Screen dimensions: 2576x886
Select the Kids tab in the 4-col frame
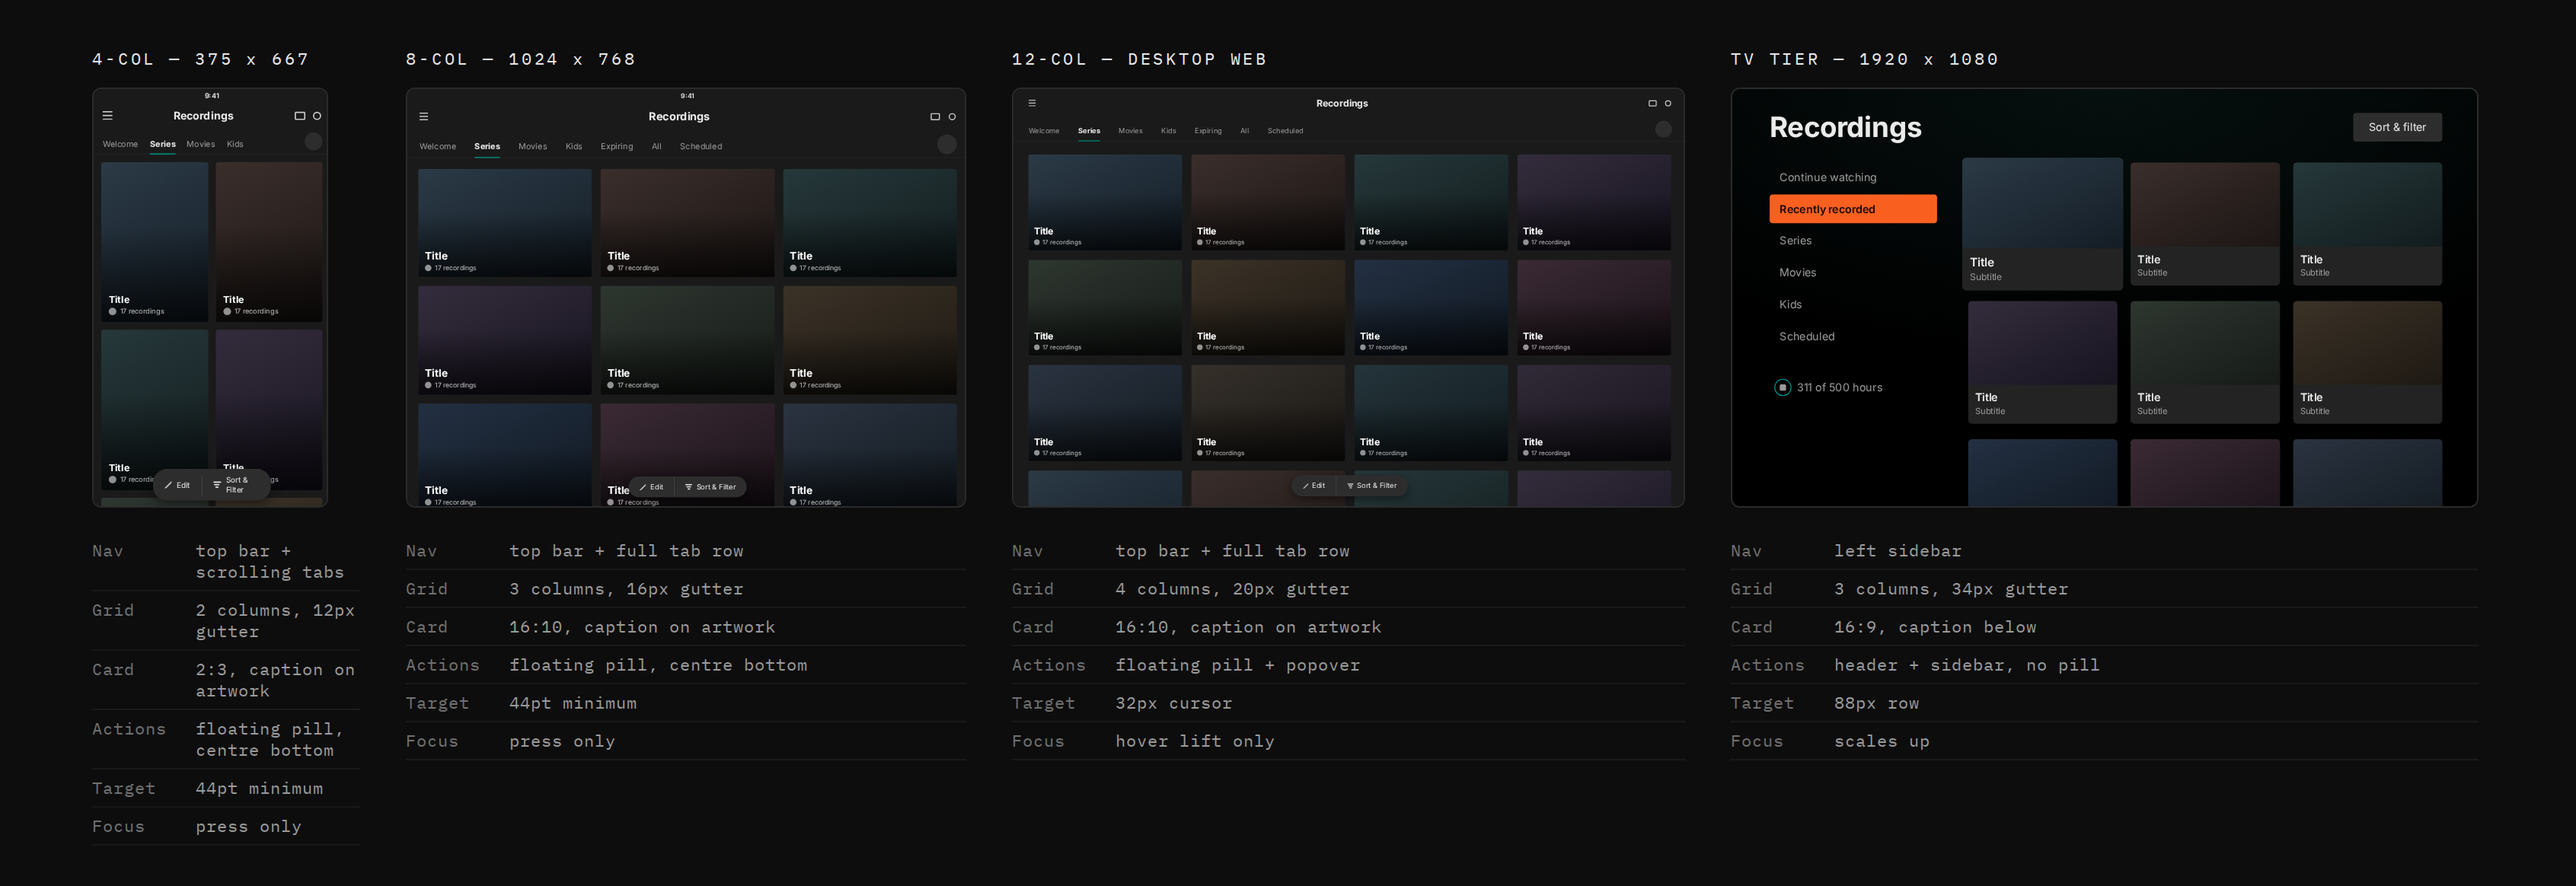[x=235, y=144]
